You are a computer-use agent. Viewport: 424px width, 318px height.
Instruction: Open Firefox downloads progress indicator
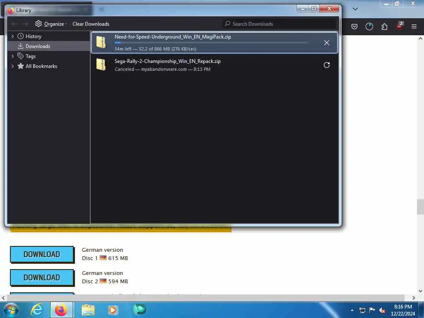coord(369,26)
